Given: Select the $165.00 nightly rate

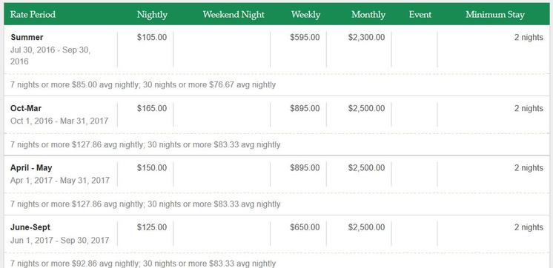Looking at the screenshot, I should pyautogui.click(x=152, y=108).
